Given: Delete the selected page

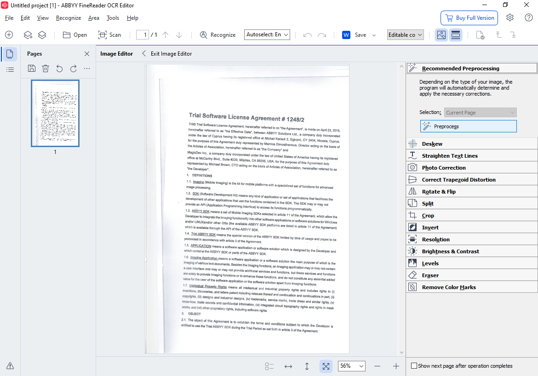Looking at the screenshot, I should 45,68.
